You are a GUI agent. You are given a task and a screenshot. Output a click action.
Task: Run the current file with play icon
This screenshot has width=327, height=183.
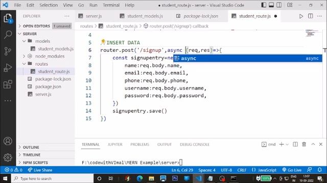[x=301, y=16]
